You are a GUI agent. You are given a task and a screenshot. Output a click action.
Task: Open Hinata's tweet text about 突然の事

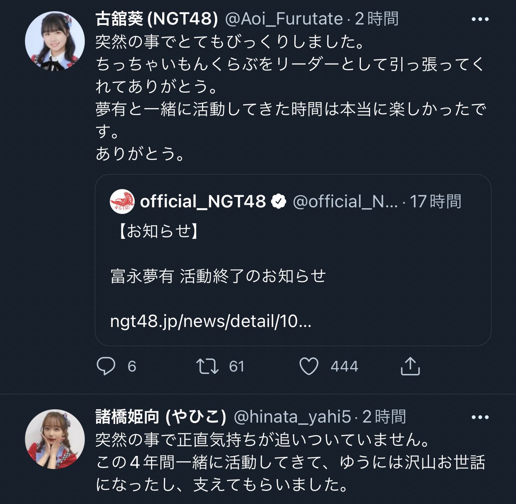point(263,440)
